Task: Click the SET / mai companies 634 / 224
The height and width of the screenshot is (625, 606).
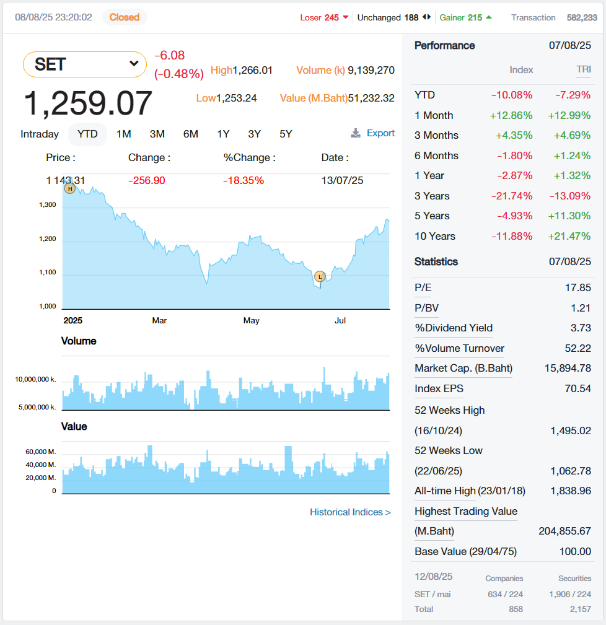Action: click(505, 594)
